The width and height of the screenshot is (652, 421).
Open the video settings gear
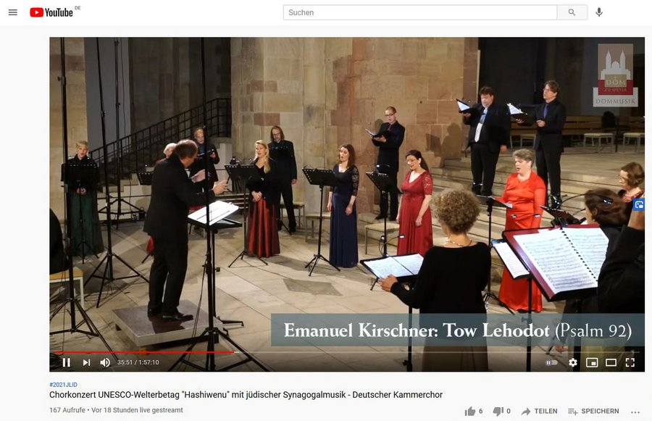click(x=573, y=363)
